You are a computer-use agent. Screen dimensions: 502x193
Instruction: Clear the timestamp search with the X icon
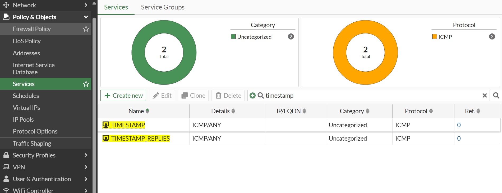[485, 96]
